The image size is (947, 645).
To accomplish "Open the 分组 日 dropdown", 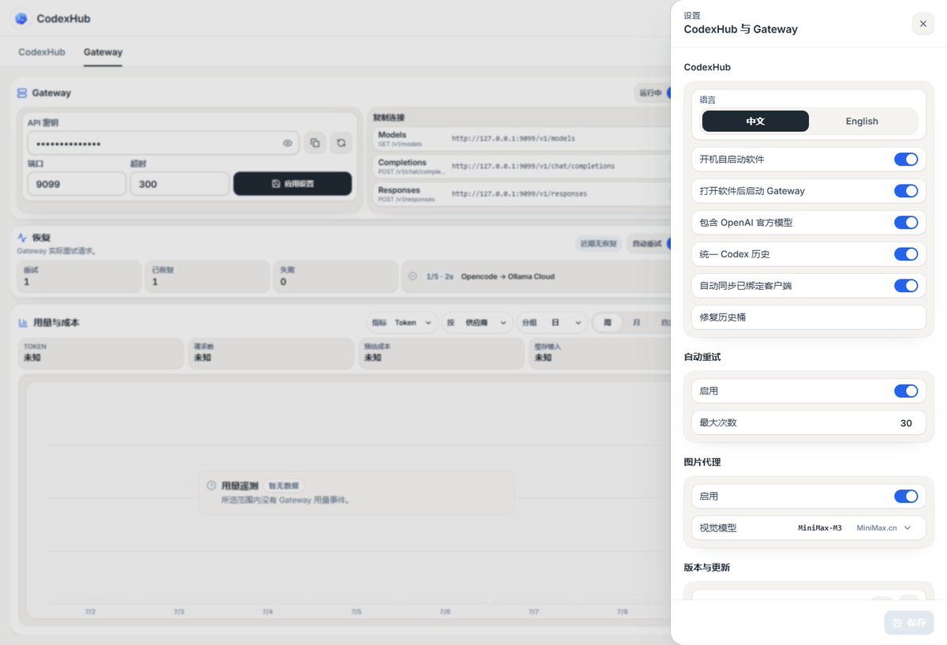I will click(552, 323).
